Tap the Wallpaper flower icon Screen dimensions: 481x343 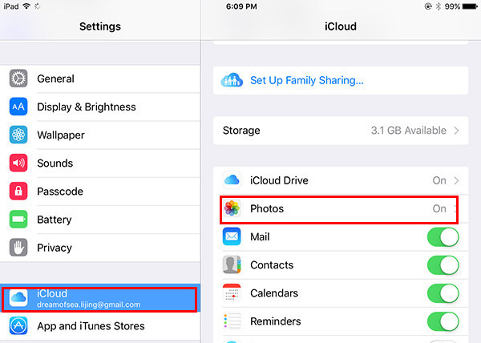pyautogui.click(x=18, y=135)
